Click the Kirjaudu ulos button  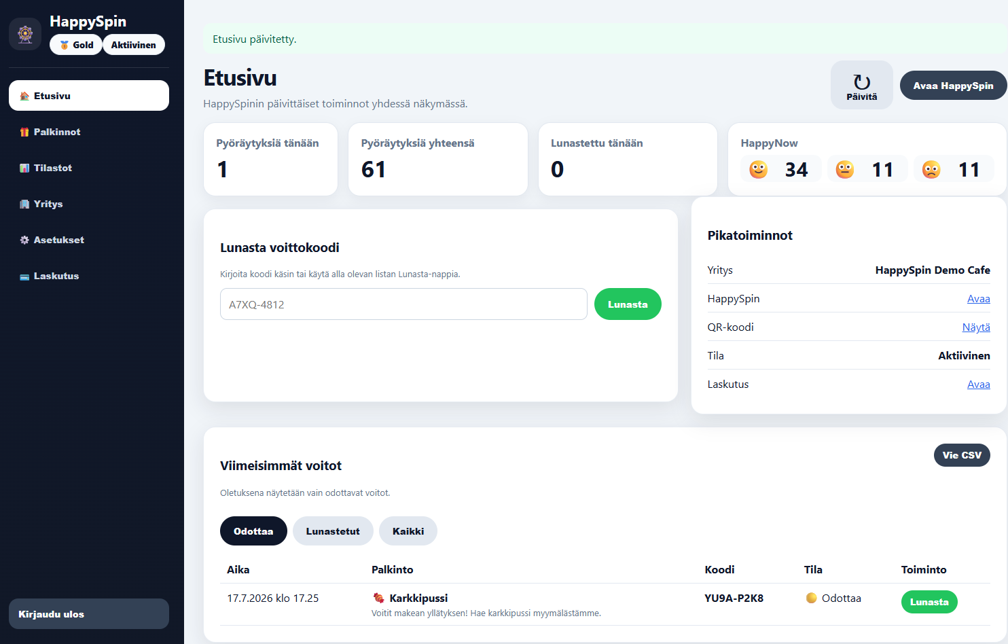pos(89,614)
